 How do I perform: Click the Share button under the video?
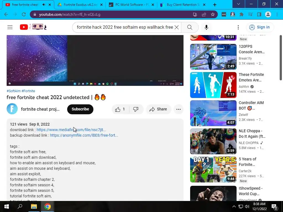tap(158, 109)
